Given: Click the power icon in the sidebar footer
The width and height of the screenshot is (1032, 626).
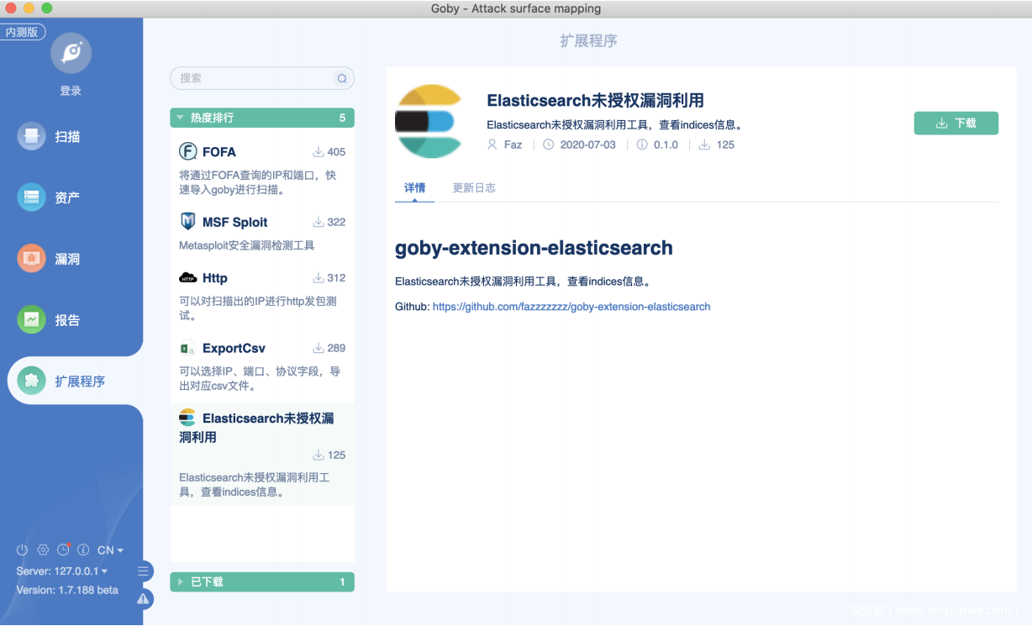Looking at the screenshot, I should [23, 550].
